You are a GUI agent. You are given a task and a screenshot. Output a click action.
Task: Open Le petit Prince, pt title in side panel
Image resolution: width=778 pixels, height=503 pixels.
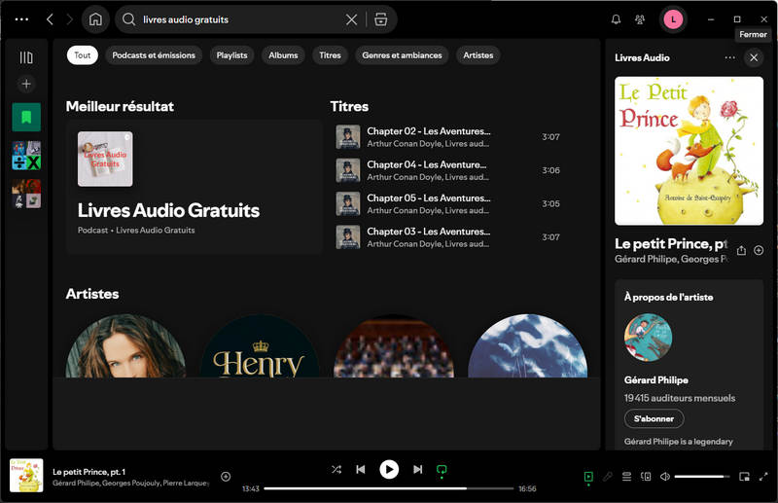point(671,244)
